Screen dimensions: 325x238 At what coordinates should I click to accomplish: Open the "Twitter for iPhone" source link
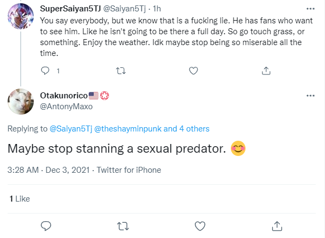click(x=128, y=170)
